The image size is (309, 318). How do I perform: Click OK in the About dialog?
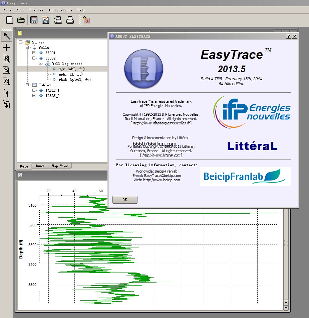[x=125, y=200]
